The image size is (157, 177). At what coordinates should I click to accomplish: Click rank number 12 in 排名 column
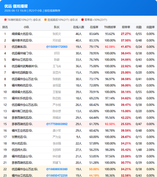5,105
